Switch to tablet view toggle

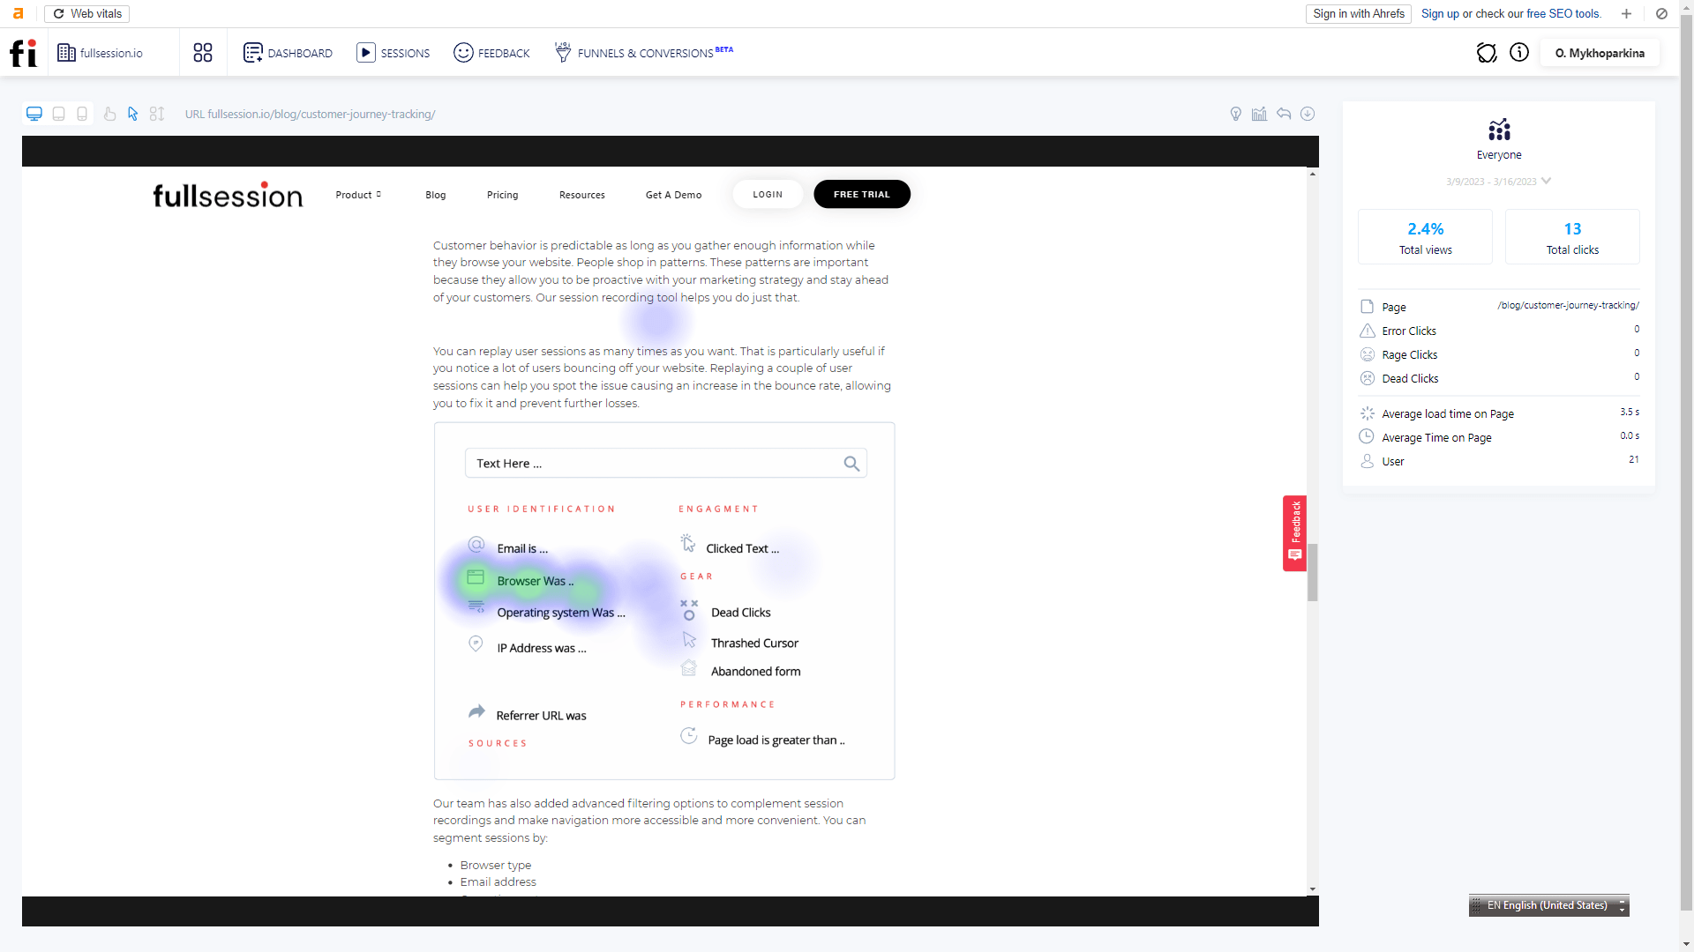coord(58,114)
